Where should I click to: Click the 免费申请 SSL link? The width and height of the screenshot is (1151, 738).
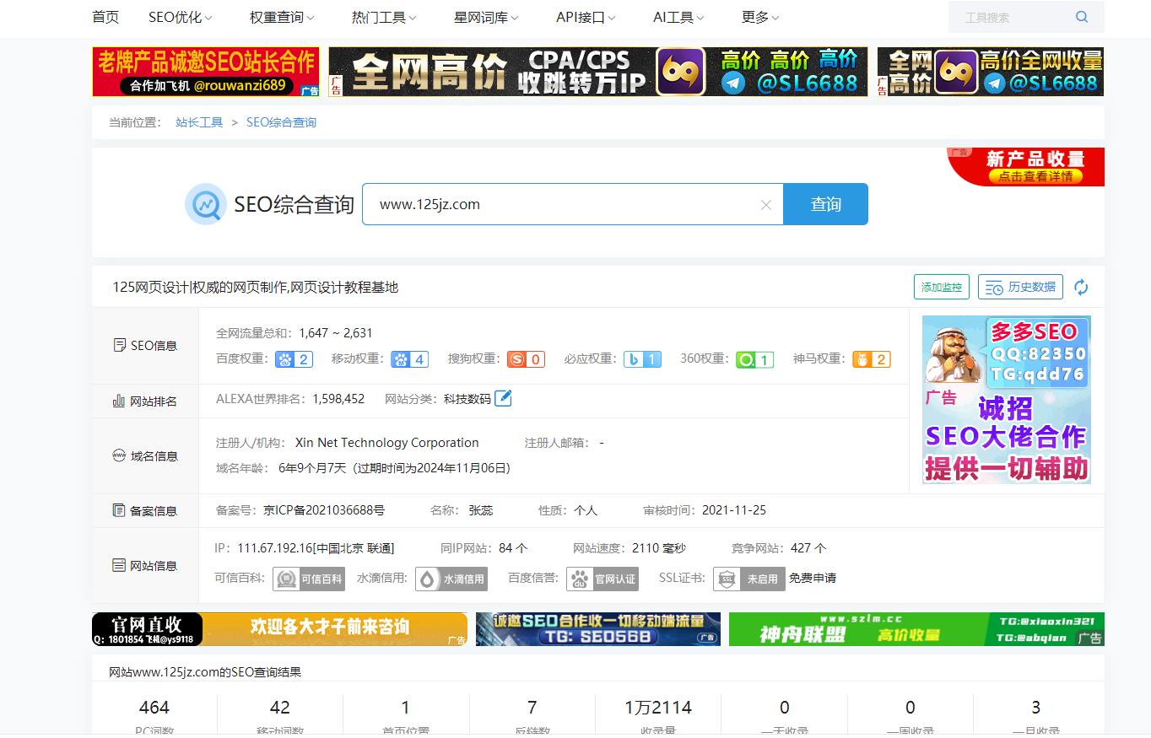click(x=813, y=579)
